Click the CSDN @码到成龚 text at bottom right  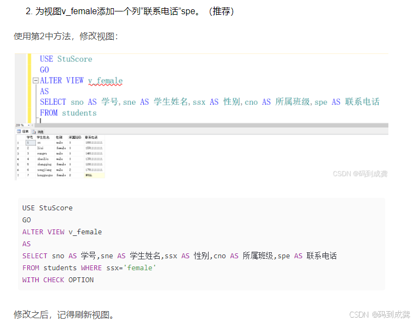click(x=379, y=314)
